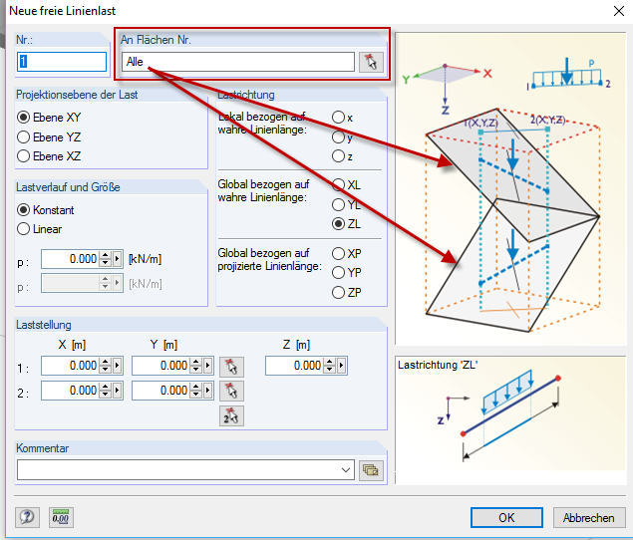Pick position for load point 1 graphically
Screen dimensions: 633x540
pos(231,367)
